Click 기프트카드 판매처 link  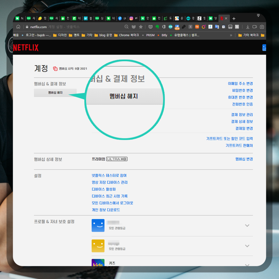(x=239, y=145)
